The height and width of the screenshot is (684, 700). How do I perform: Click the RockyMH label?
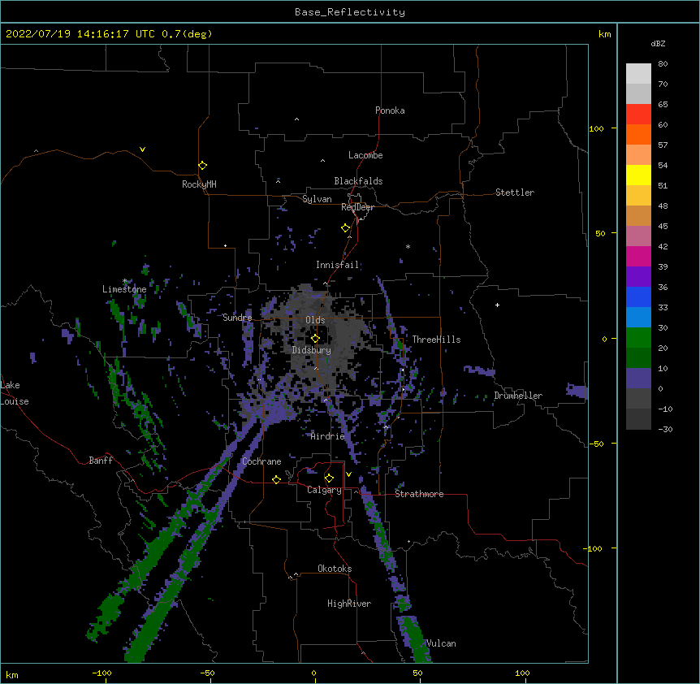tap(199, 184)
